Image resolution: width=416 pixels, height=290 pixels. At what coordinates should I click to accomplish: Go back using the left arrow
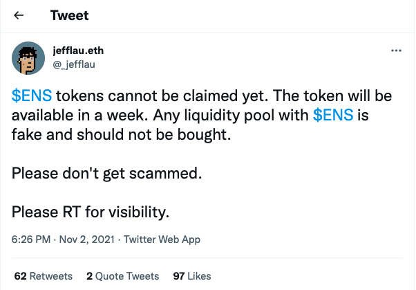coord(18,15)
